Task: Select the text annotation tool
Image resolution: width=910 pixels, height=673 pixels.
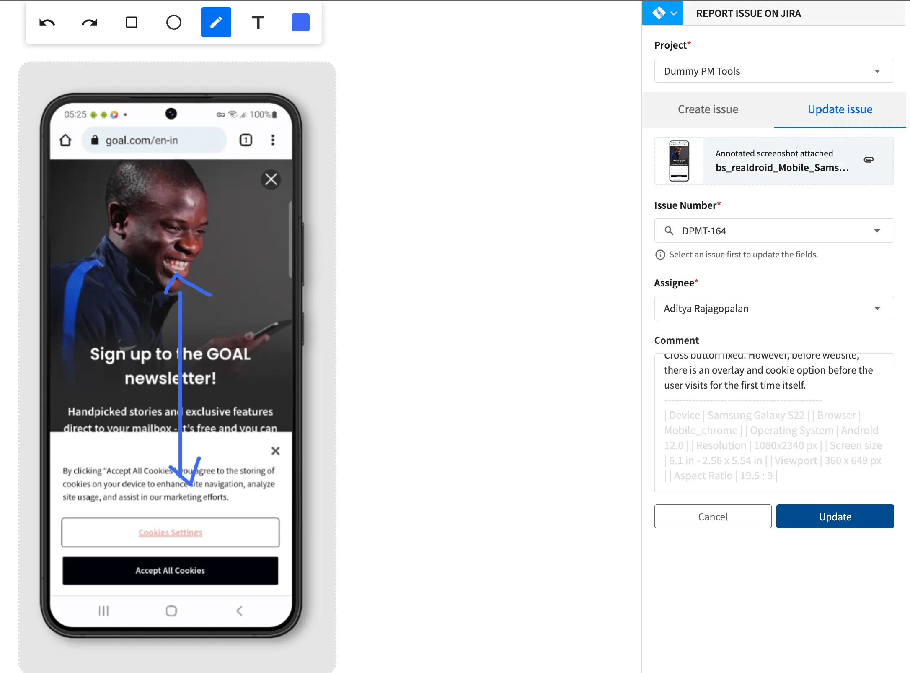Action: pos(258,22)
